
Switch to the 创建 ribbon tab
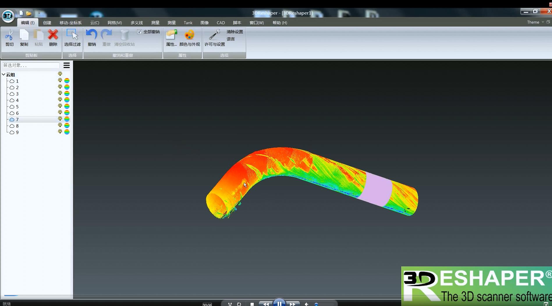tap(47, 23)
